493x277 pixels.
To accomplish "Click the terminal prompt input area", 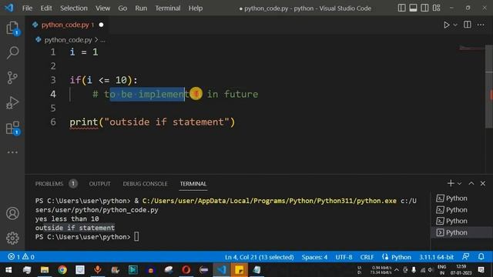I will coord(136,236).
